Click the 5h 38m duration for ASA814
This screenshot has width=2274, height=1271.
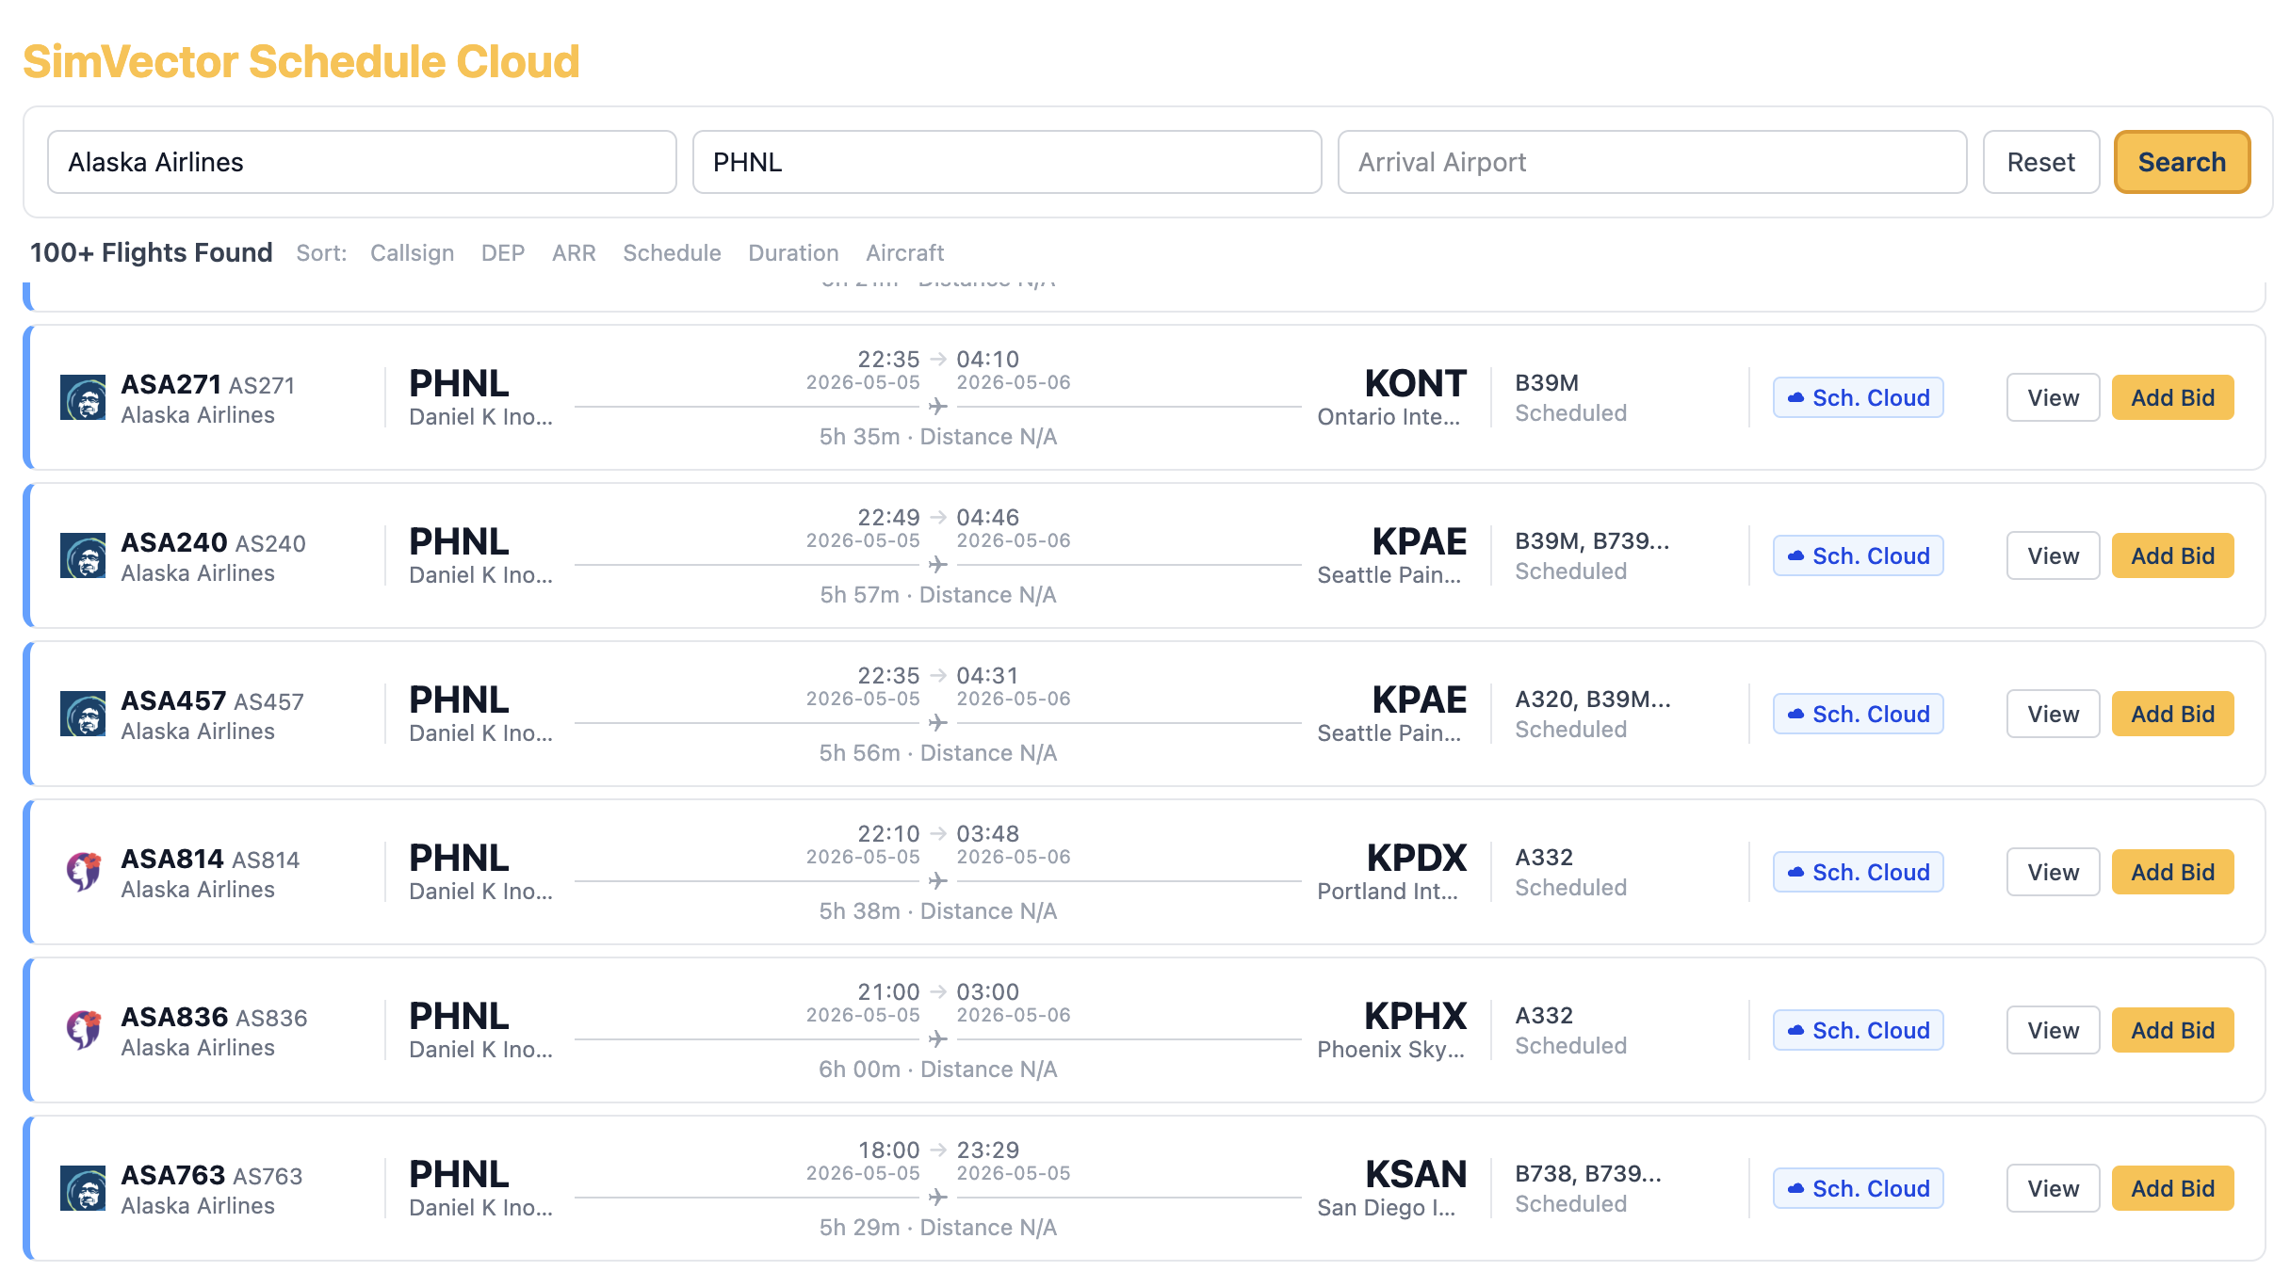pos(859,911)
